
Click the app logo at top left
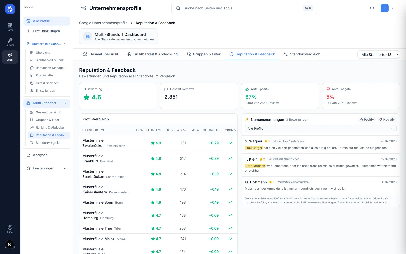click(x=10, y=9)
